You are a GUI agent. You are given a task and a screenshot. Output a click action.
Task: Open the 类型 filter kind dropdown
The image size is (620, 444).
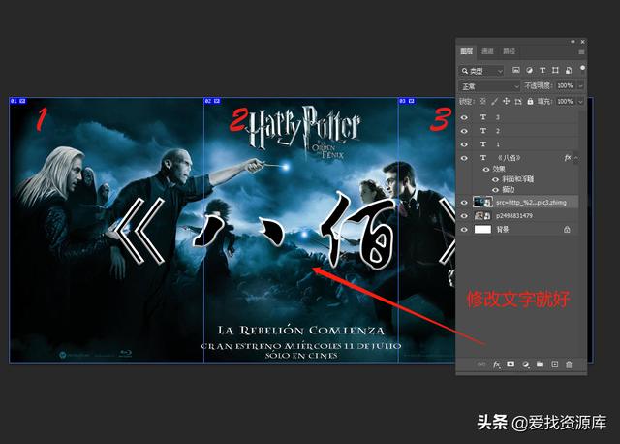click(481, 71)
